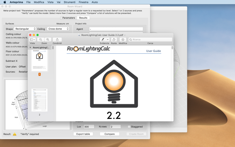Open the Finestra menu
This screenshot has width=235, height=147.
83,2
